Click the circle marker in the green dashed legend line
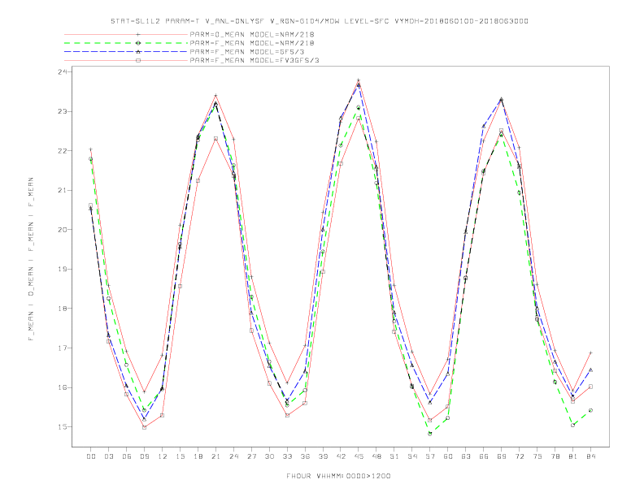Screen dimensions: 644x497 138,43
